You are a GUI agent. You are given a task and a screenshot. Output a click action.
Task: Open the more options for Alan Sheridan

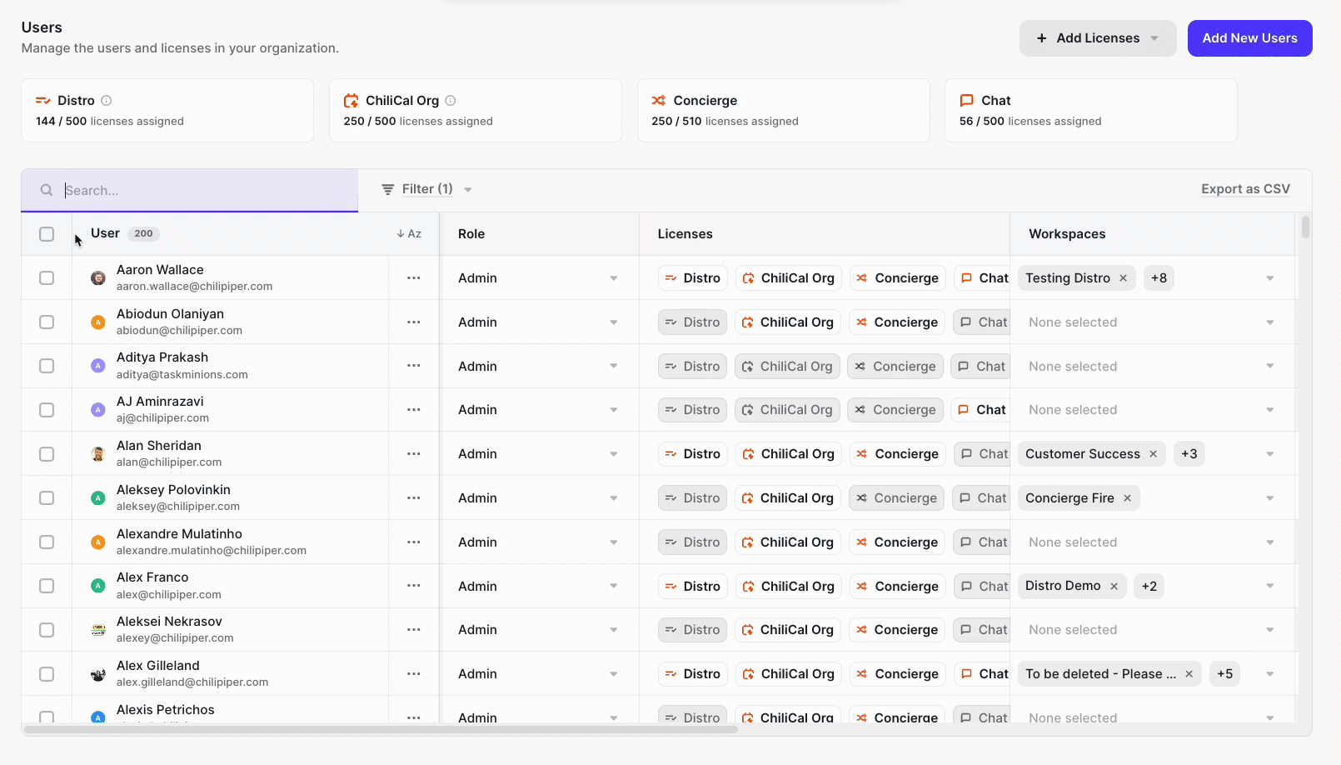414,453
